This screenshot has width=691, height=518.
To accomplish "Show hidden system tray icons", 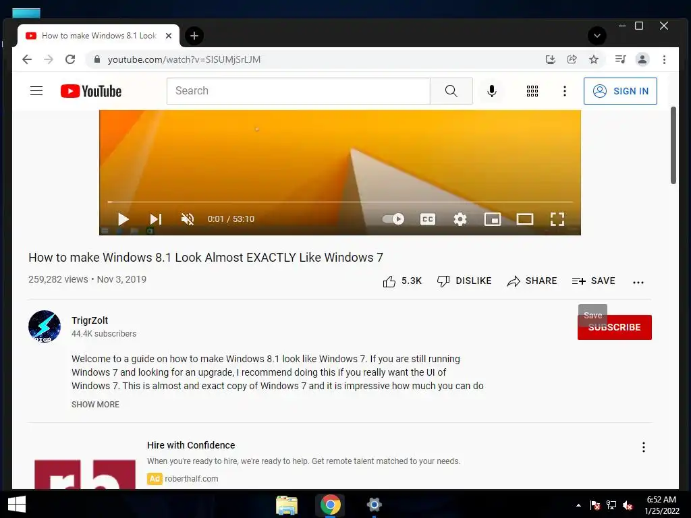I will (x=578, y=505).
